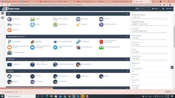Open the statistics chart toggle icon
The image size is (175, 98).
(x=172, y=67)
